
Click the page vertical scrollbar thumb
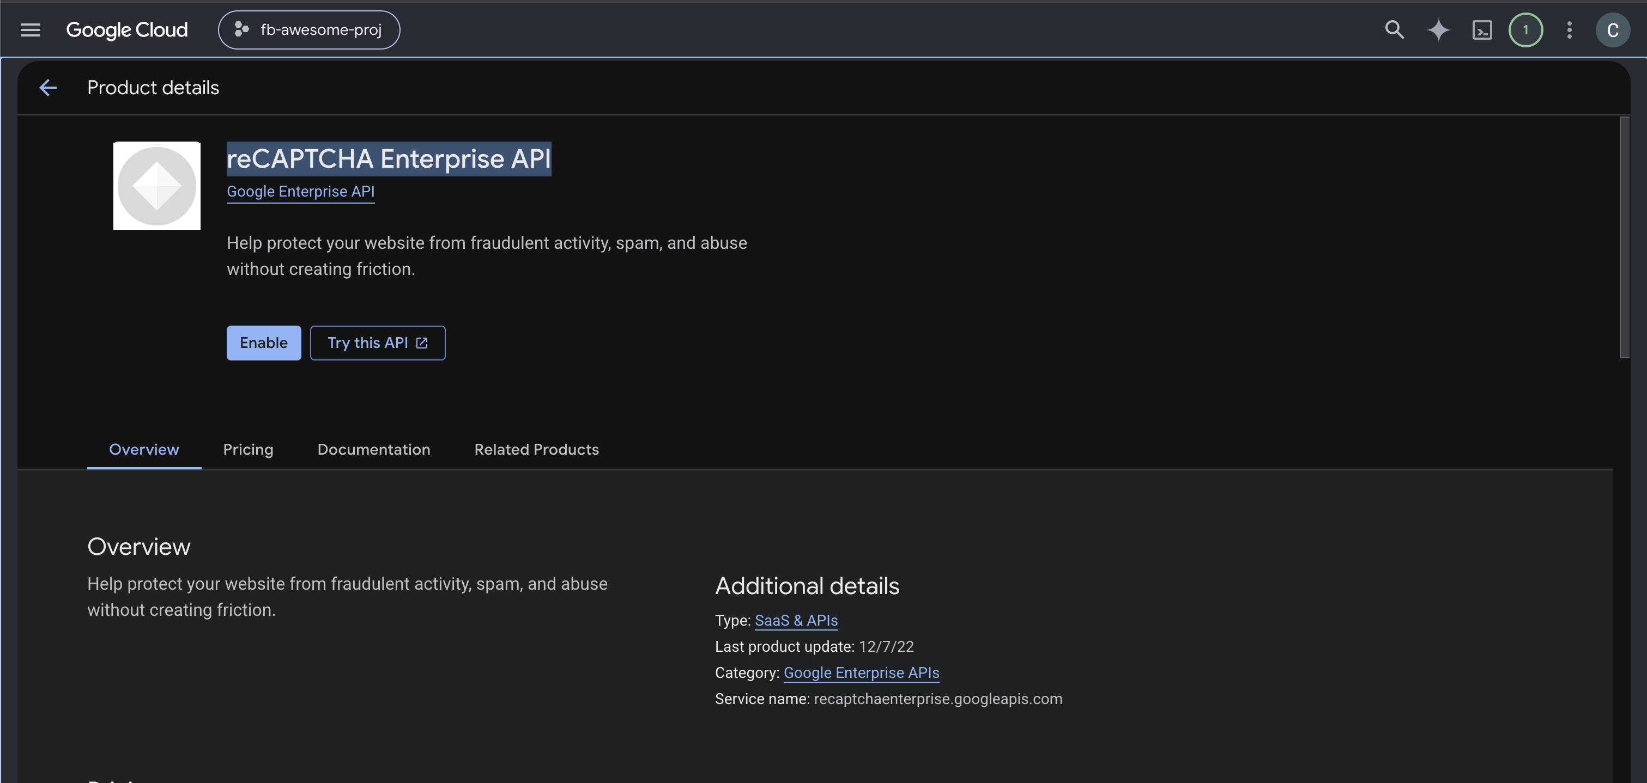coord(1624,237)
